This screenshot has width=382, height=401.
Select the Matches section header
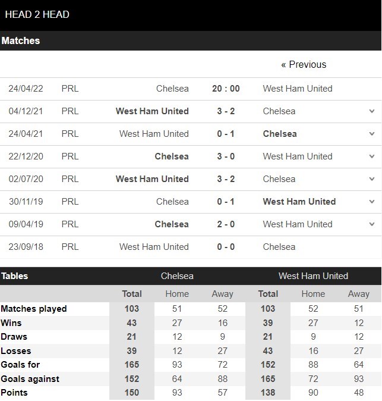click(x=21, y=40)
